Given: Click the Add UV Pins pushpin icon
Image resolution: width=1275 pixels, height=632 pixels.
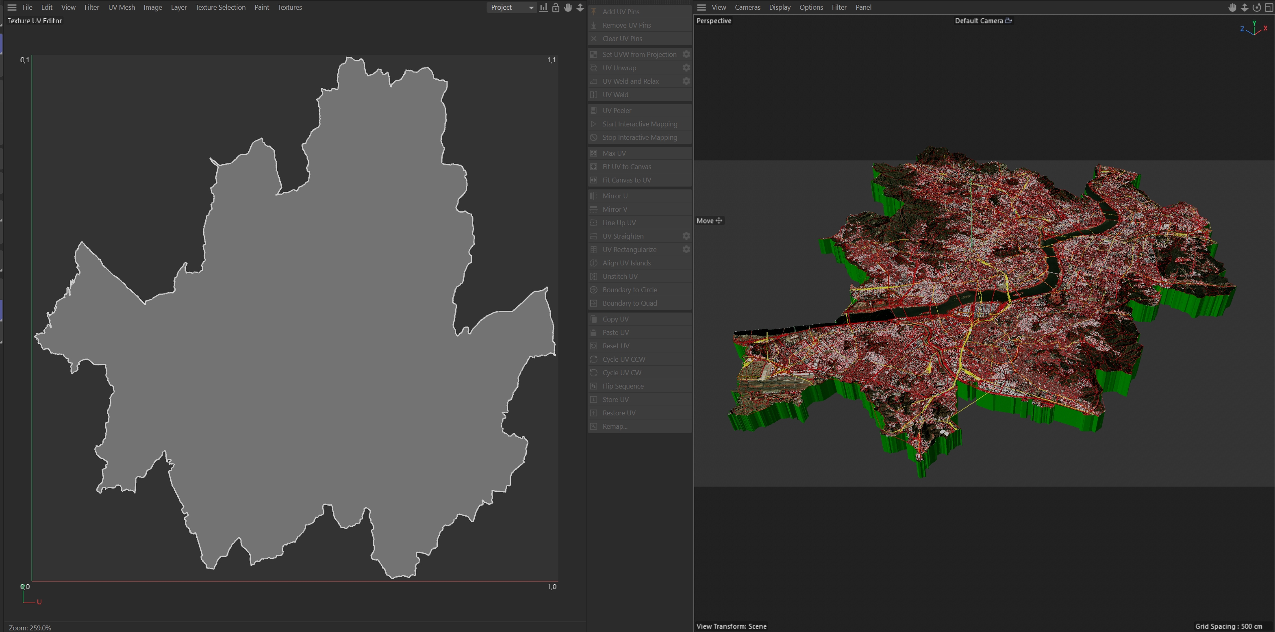Looking at the screenshot, I should pyautogui.click(x=594, y=11).
